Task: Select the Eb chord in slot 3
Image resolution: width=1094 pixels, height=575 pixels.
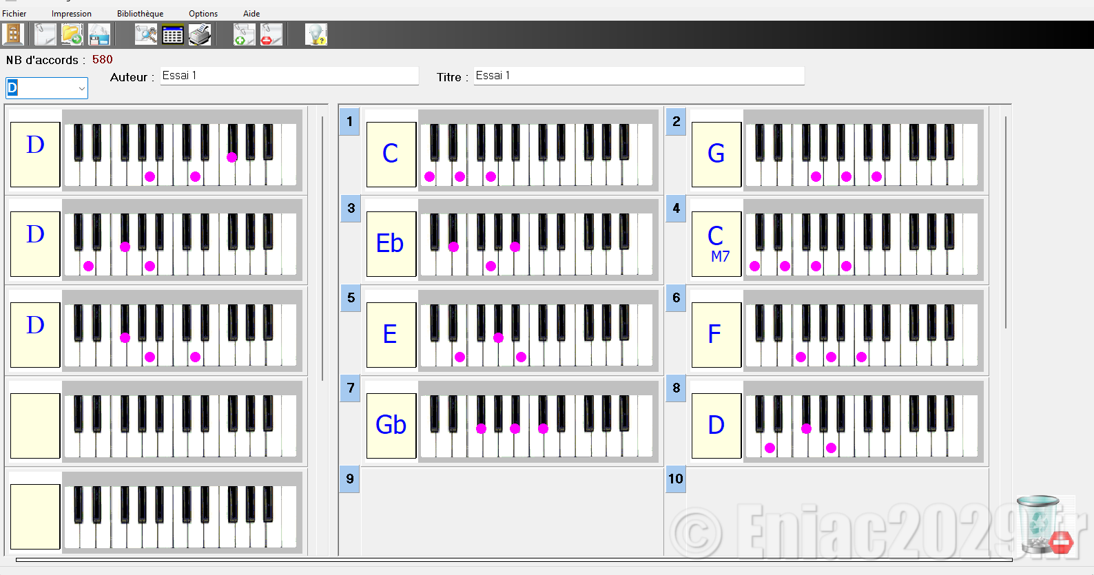Action: 391,244
